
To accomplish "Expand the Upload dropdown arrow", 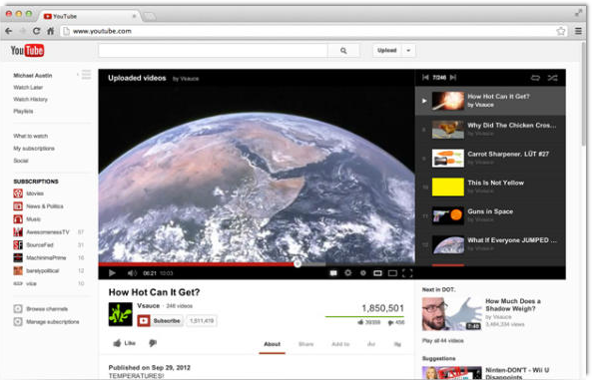I will coord(408,50).
